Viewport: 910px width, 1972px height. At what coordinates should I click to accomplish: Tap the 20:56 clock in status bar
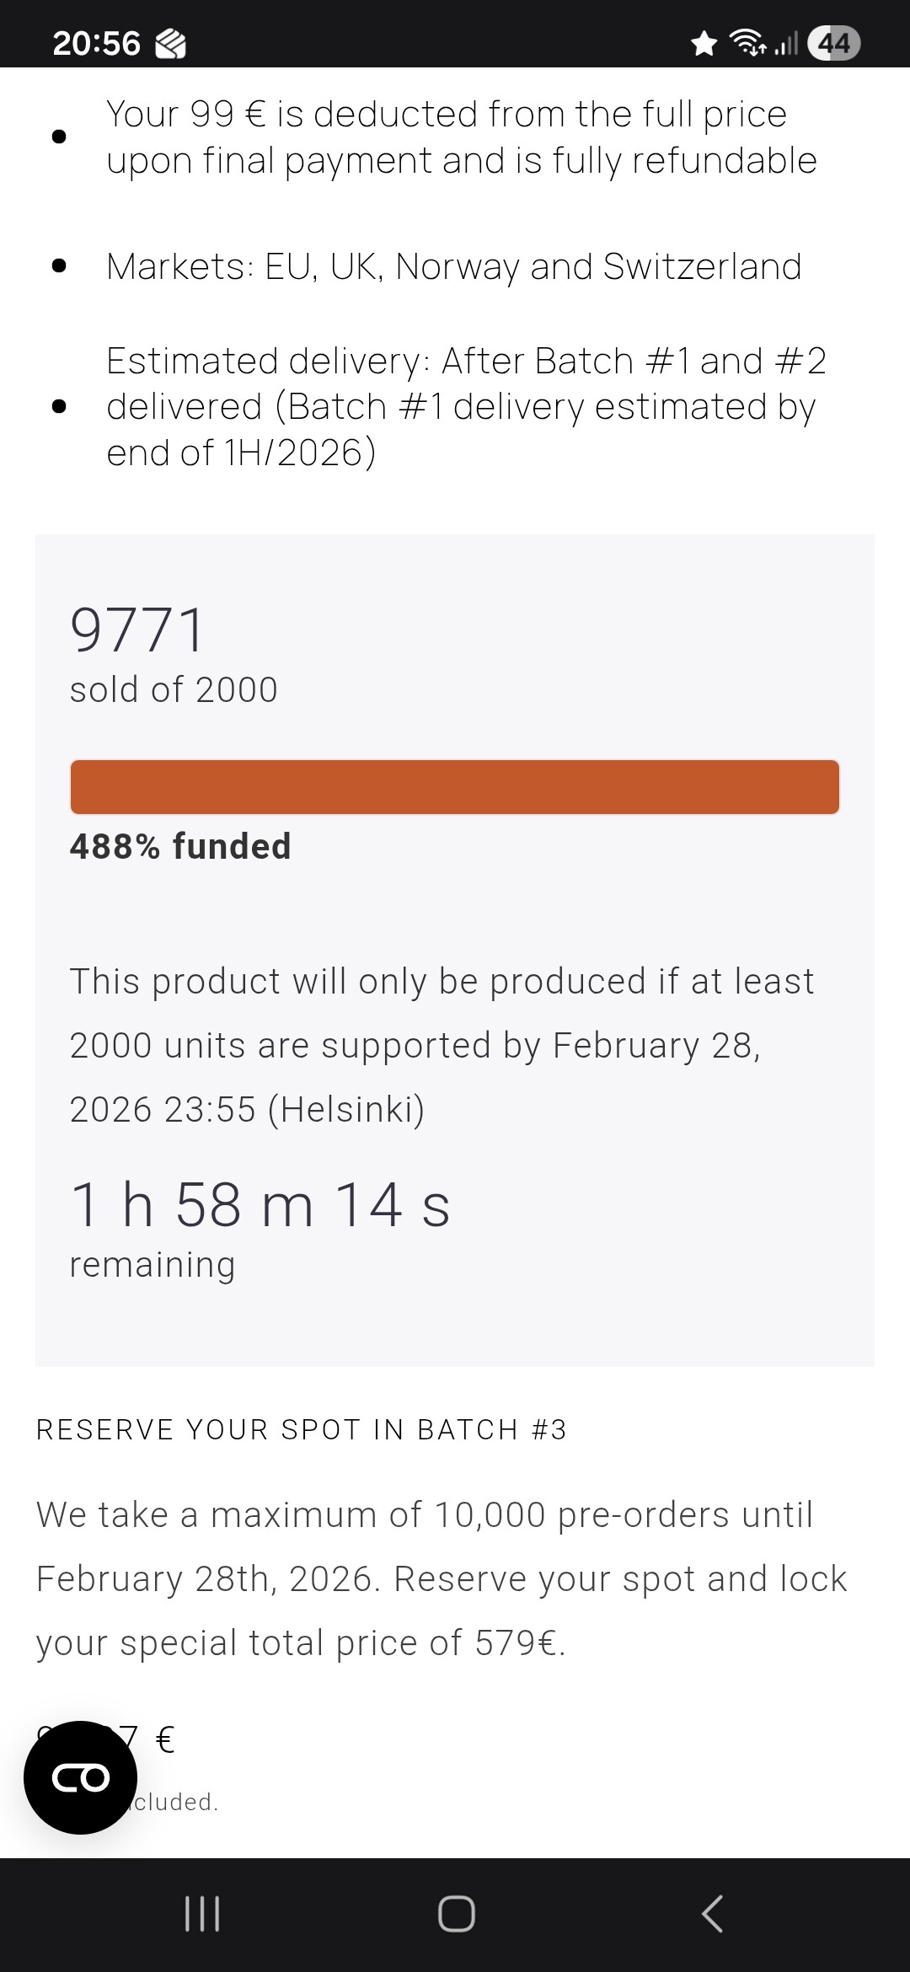click(96, 43)
